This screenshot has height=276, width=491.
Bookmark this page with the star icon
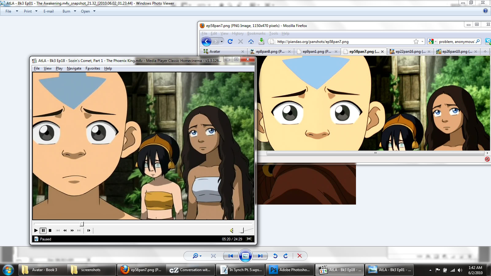click(x=416, y=41)
